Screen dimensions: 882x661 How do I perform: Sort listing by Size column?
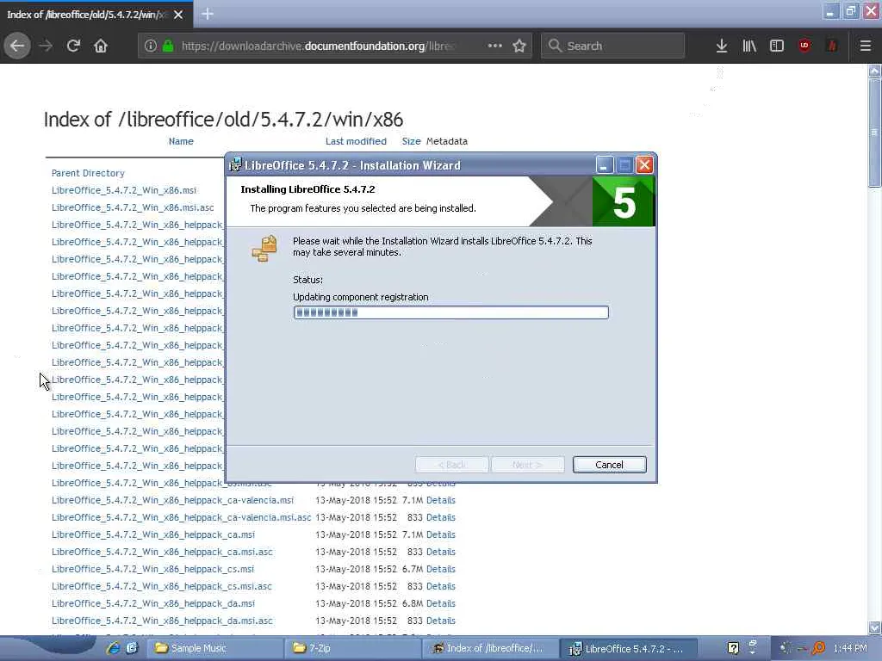point(411,141)
